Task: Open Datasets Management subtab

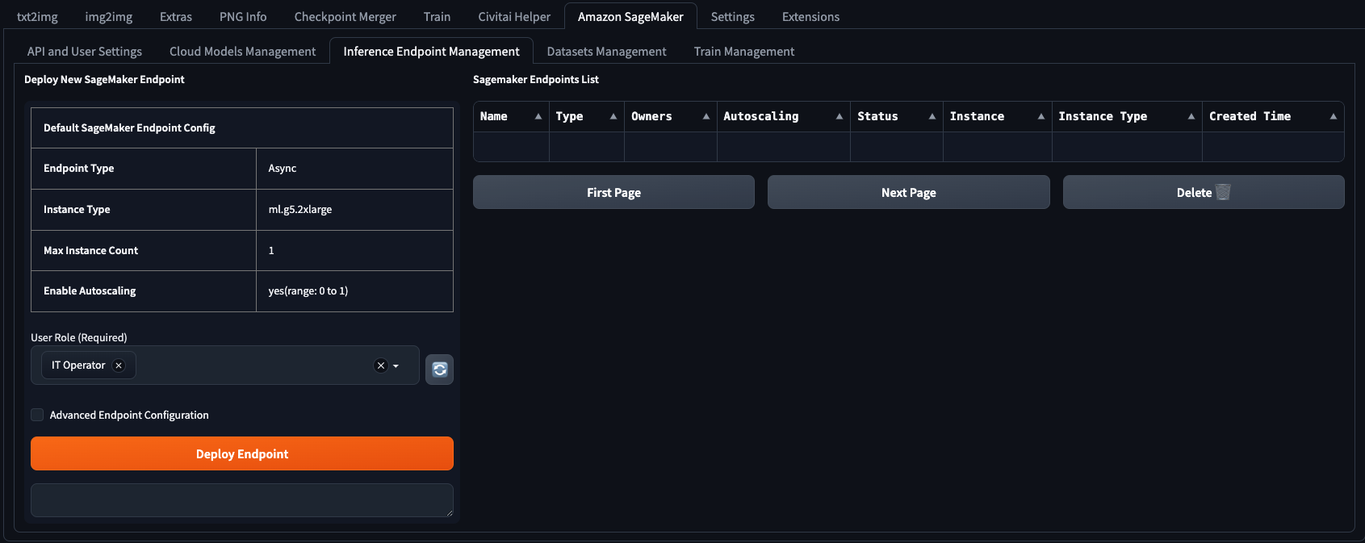Action: [606, 51]
